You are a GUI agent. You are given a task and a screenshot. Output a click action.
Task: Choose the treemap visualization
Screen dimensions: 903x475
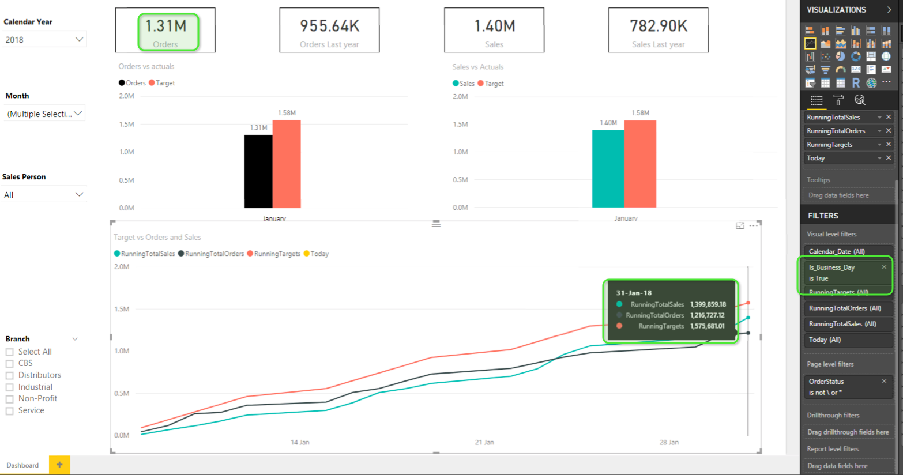pos(871,56)
